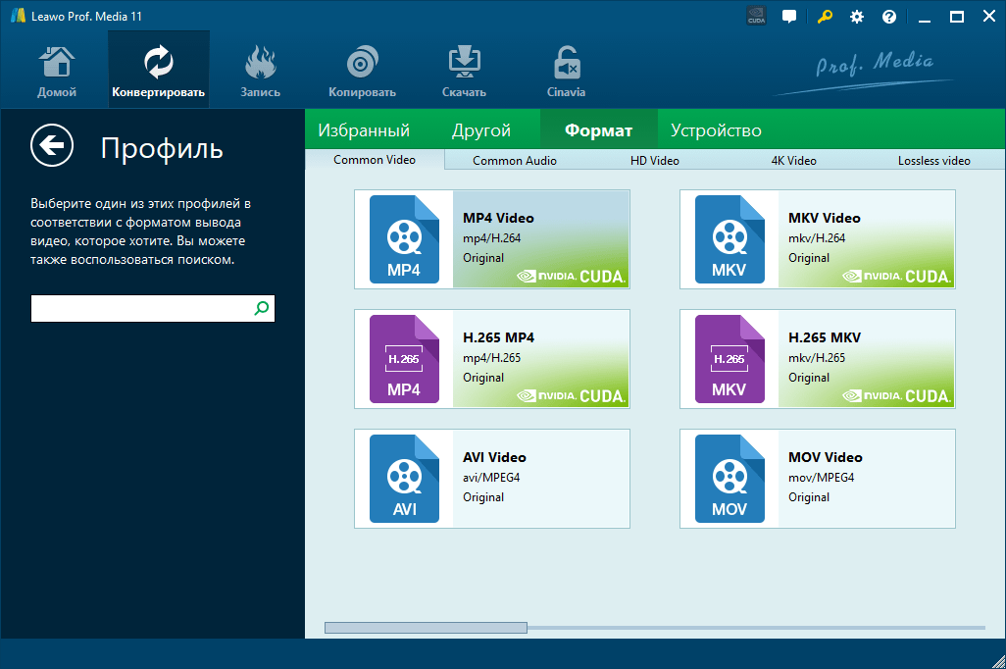Switch to the Другой tab
The width and height of the screenshot is (1006, 669).
[x=481, y=130]
